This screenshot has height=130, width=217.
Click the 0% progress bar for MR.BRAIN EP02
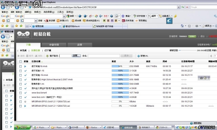tap(120, 106)
